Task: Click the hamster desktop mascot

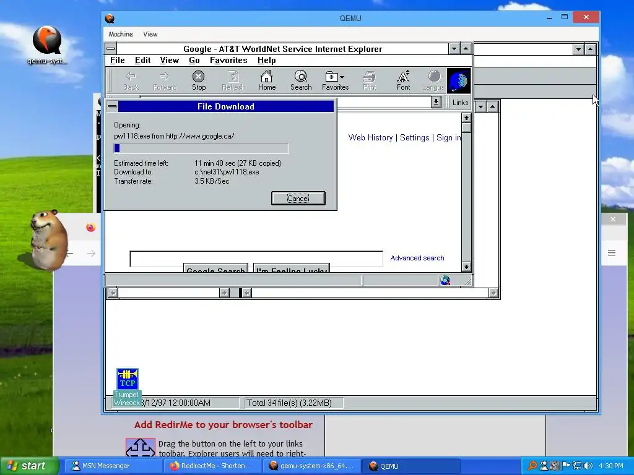Action: (x=49, y=239)
